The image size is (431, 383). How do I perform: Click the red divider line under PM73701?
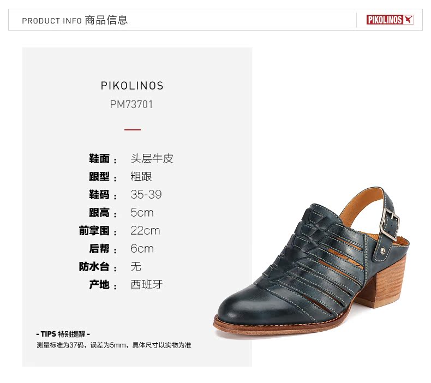(x=133, y=129)
